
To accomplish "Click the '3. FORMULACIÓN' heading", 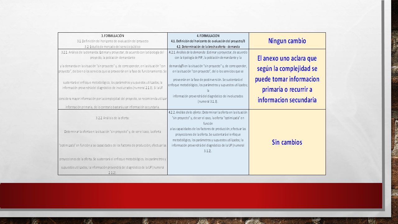I will pos(113,36).
